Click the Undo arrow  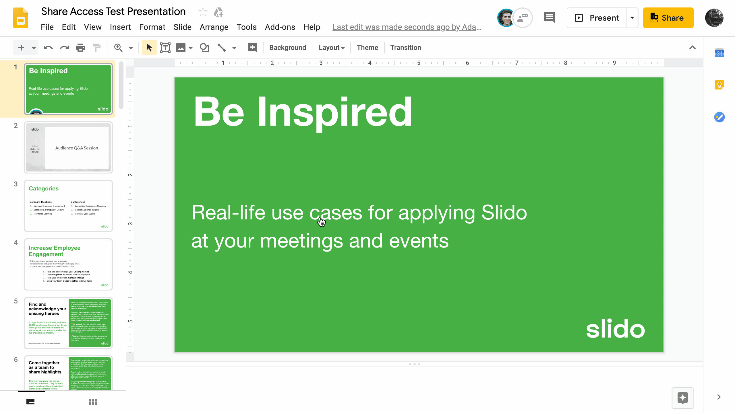coord(48,48)
